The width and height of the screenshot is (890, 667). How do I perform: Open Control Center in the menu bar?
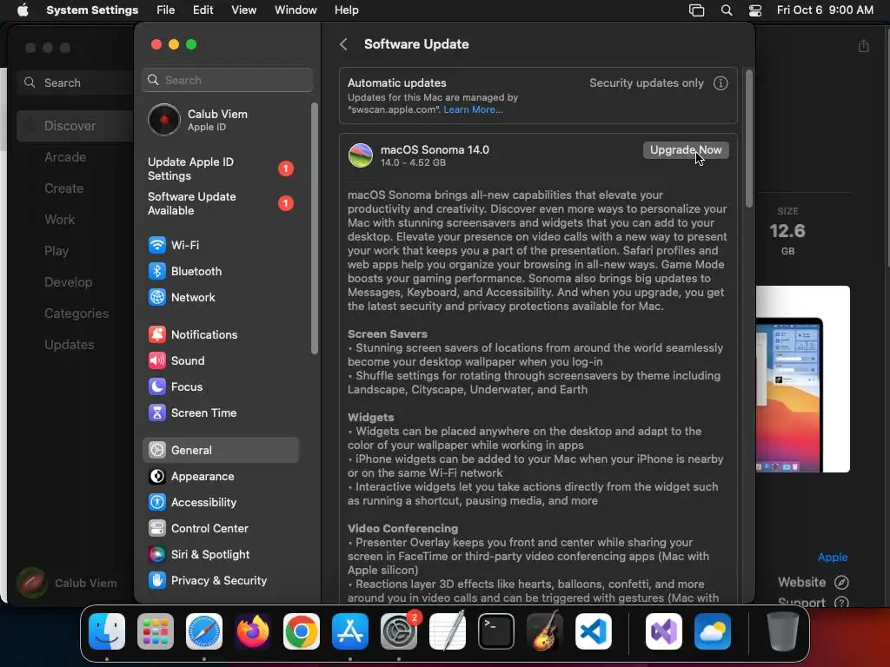point(755,10)
